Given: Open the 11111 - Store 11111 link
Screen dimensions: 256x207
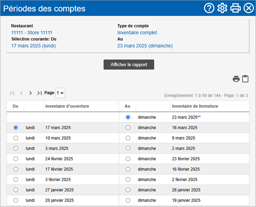Looking at the screenshot, I should tap(32, 33).
